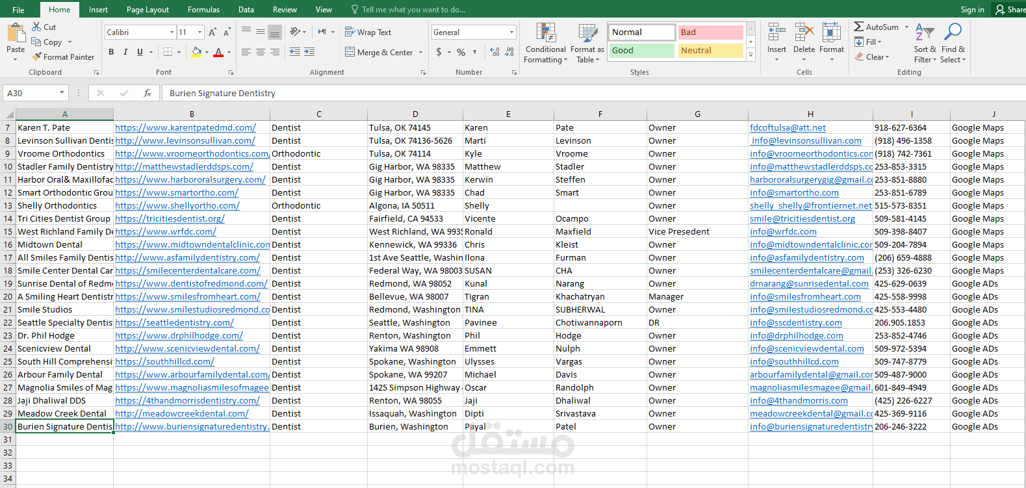Apply Percent Style format

[x=461, y=51]
